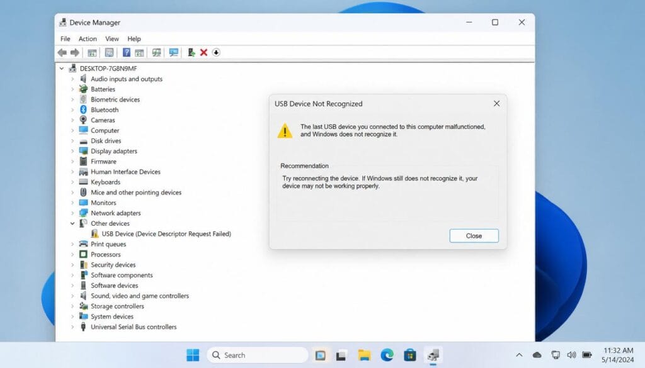645x368 pixels.
Task: Open the File menu
Action: (x=65, y=38)
